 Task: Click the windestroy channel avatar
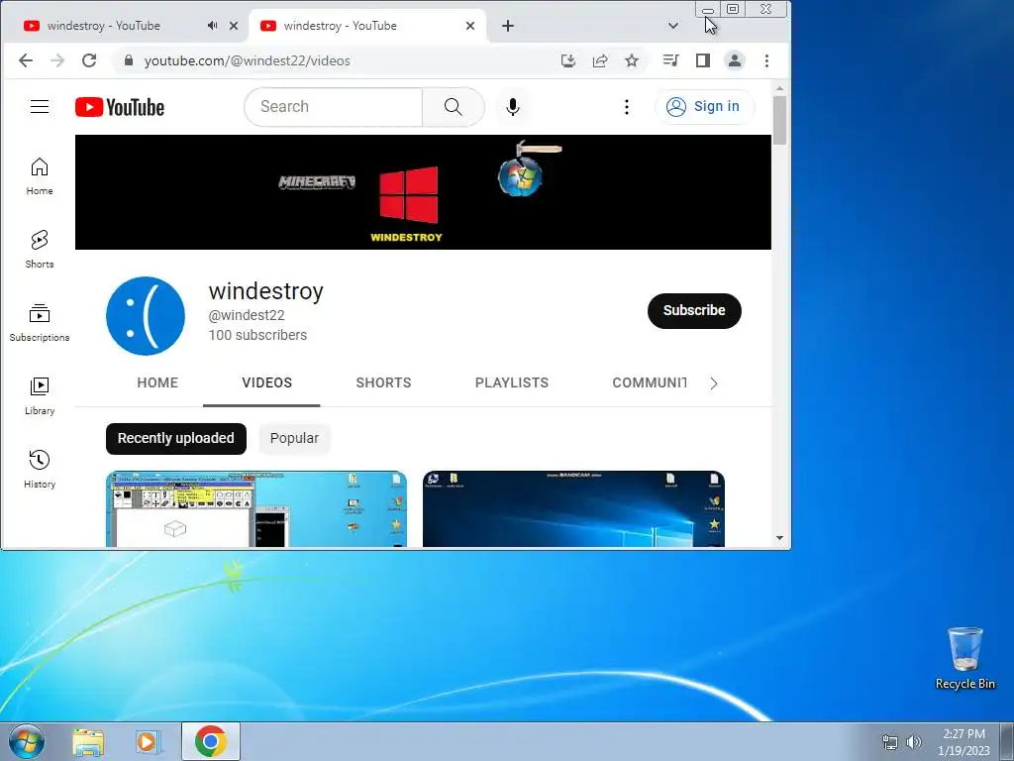tap(146, 316)
